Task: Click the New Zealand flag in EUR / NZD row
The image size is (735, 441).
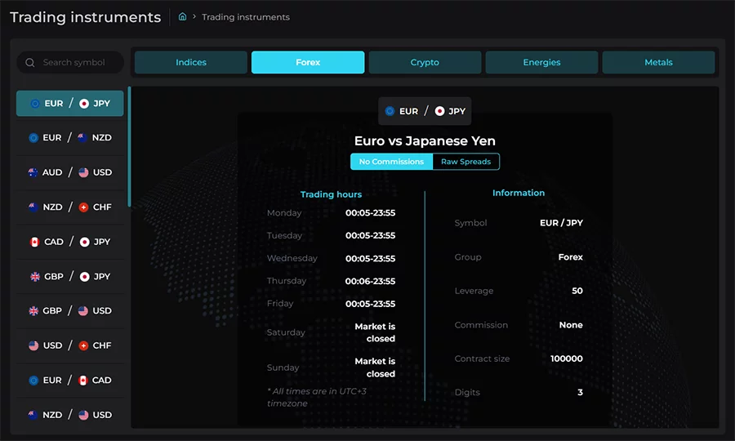Action: tap(82, 138)
